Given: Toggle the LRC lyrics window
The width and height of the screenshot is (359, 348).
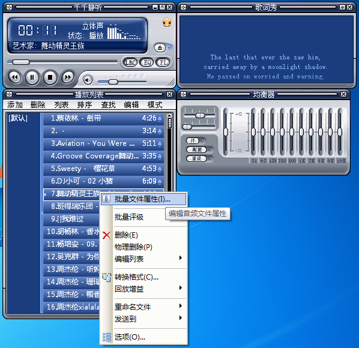Looking at the screenshot, I should pyautogui.click(x=130, y=62).
